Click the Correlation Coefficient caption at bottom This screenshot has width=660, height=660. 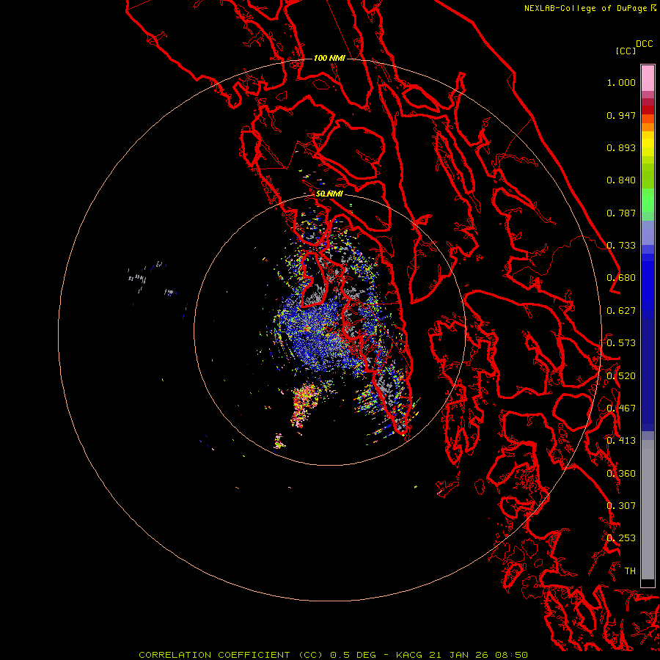tap(334, 655)
